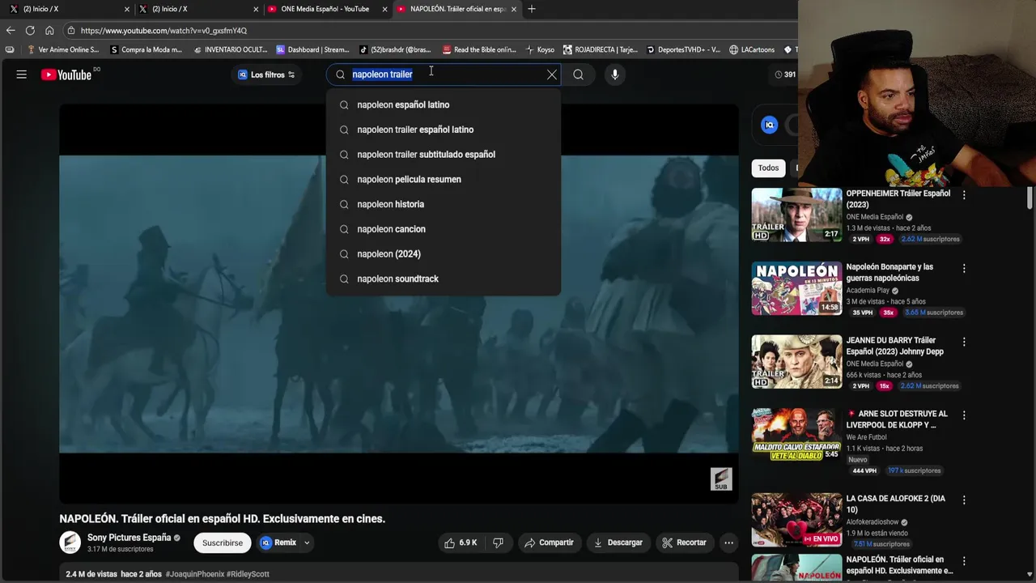Open the YouTube hamburger guide menu
This screenshot has width=1036, height=583.
[x=22, y=74]
